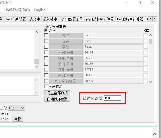Click the 关闭4号机 button

point(66,75)
